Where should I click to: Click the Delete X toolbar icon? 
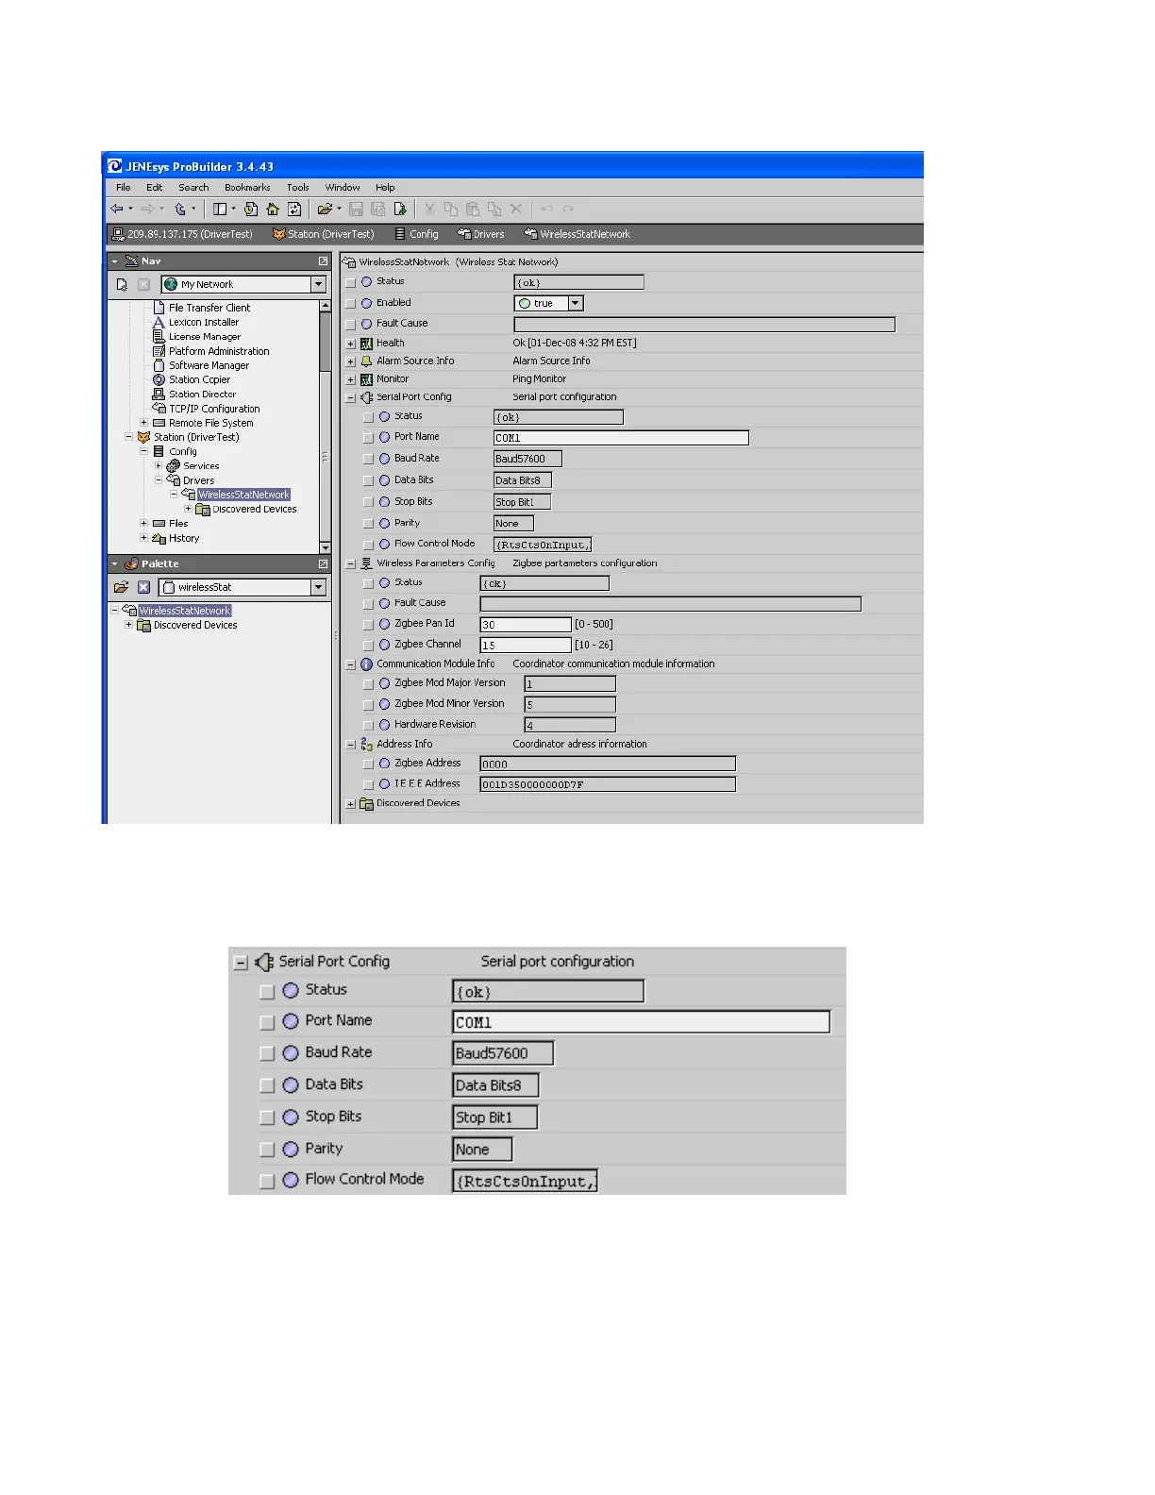coord(516,209)
